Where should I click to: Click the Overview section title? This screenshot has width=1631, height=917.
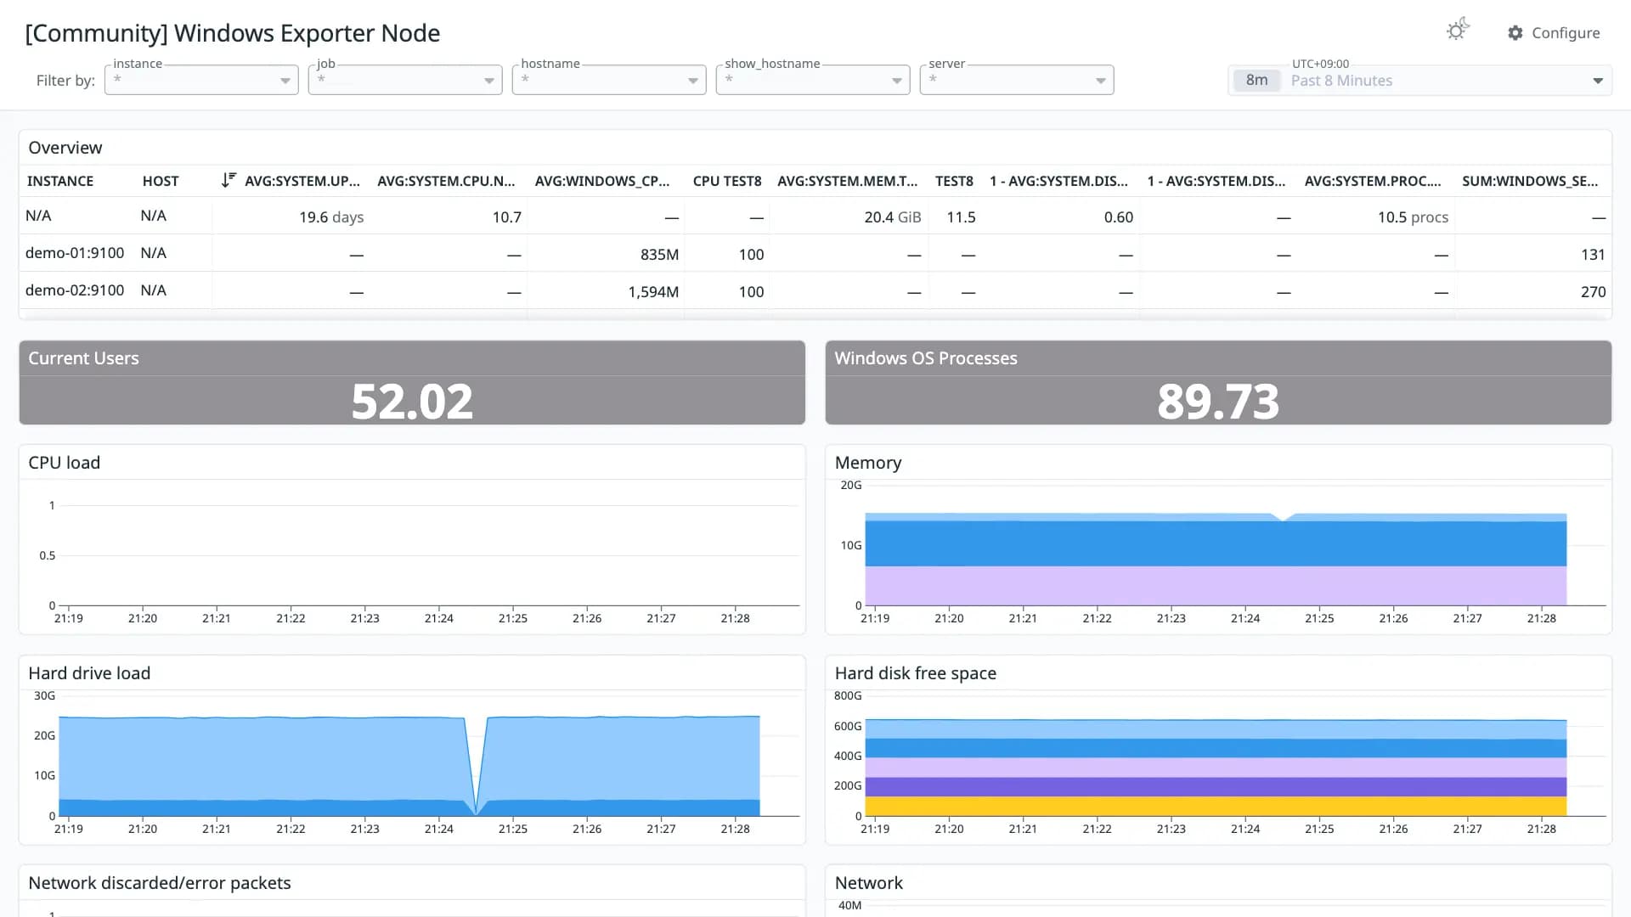click(x=65, y=148)
